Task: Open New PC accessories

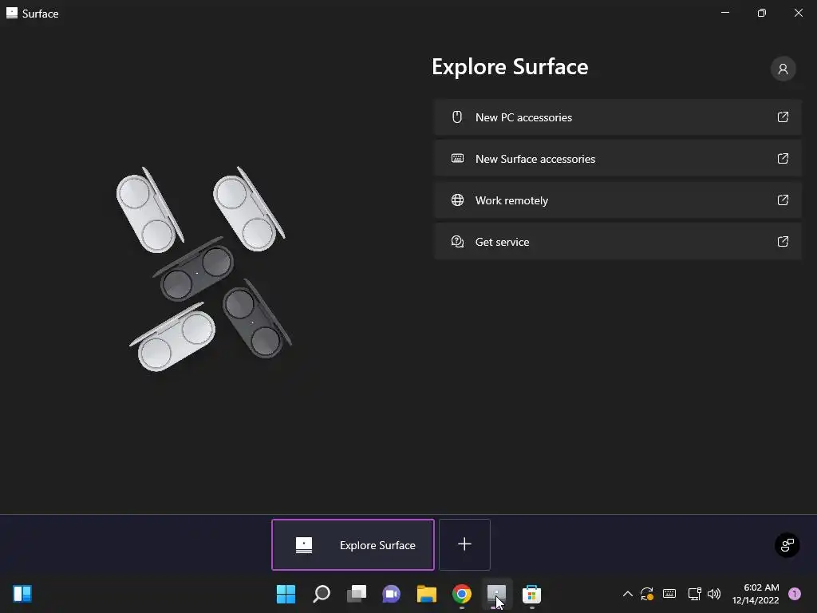Action: (618, 117)
